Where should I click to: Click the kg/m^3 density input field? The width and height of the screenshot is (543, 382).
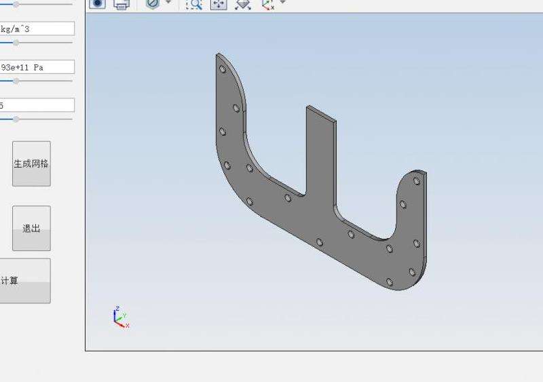click(x=37, y=28)
